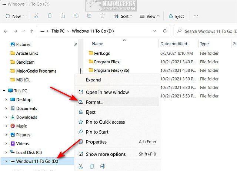Open the Sort dropdown
This screenshot has width=237, height=171.
(123, 16)
